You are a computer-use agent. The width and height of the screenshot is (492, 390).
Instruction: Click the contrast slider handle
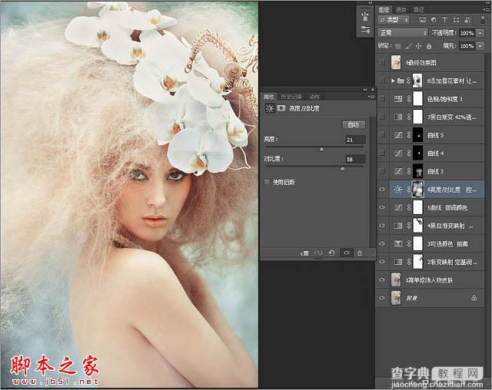pyautogui.click(x=343, y=169)
